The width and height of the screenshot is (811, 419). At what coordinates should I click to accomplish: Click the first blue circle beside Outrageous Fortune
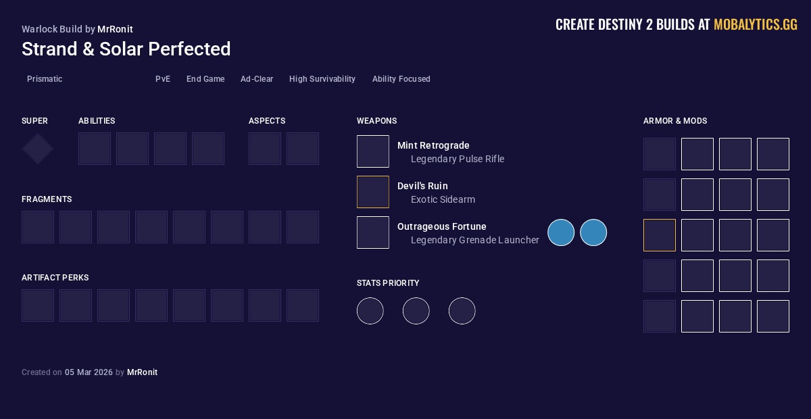click(561, 232)
